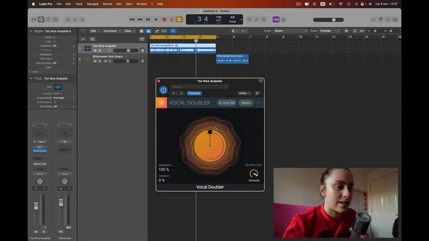Image resolution: width=429 pixels, height=241 pixels.
Task: Open the LCD display mode dropdown arrow
Action: (241, 19)
